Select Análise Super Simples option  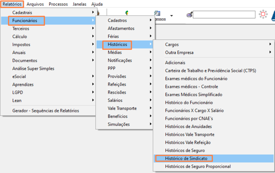tap(33, 69)
